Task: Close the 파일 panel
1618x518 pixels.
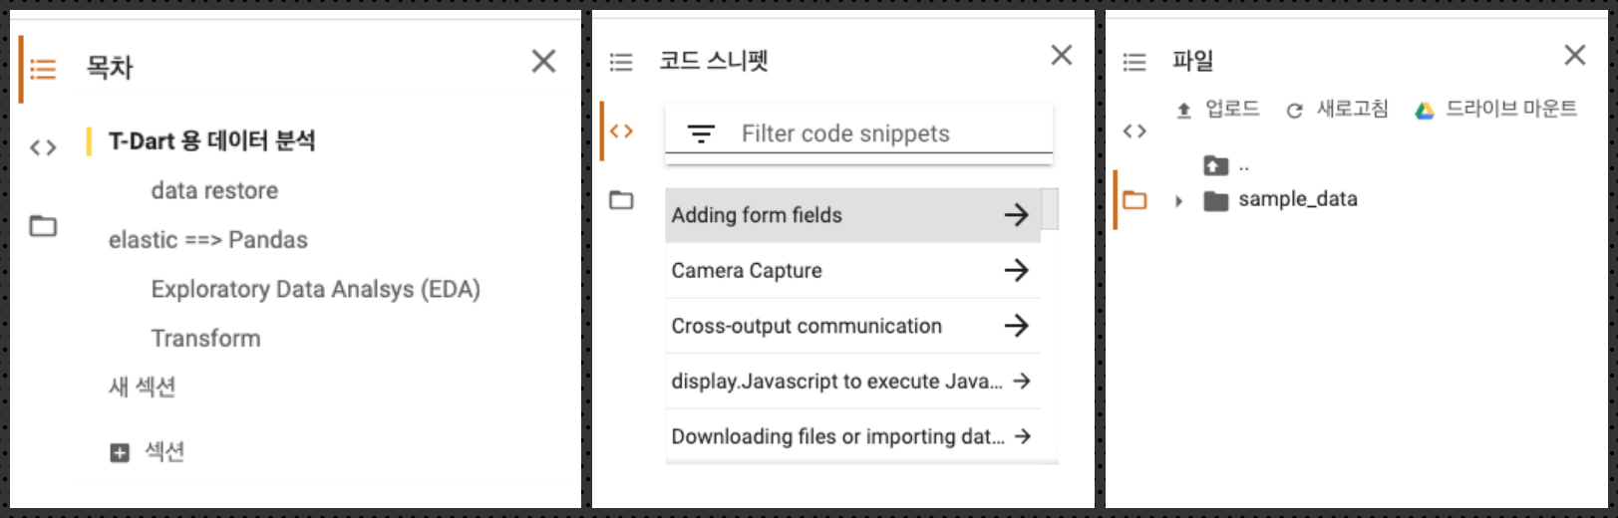Action: coord(1575,56)
